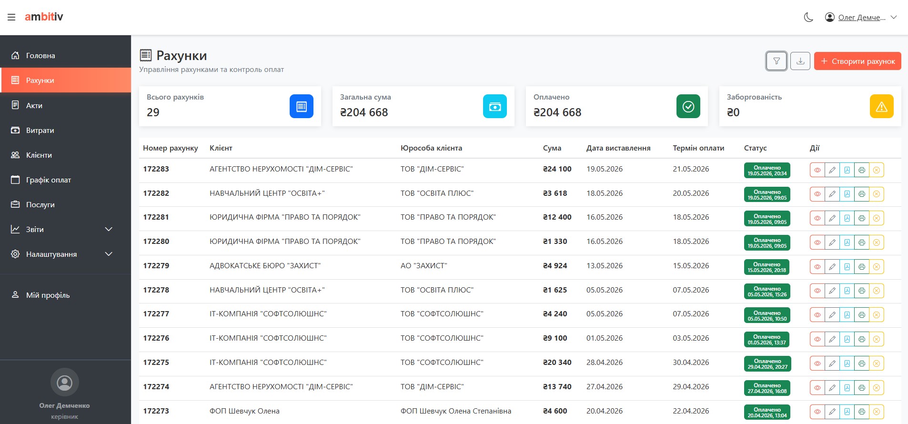Viewport: 908px width, 424px height.
Task: Click amount ₴20 340
Action: point(557,363)
